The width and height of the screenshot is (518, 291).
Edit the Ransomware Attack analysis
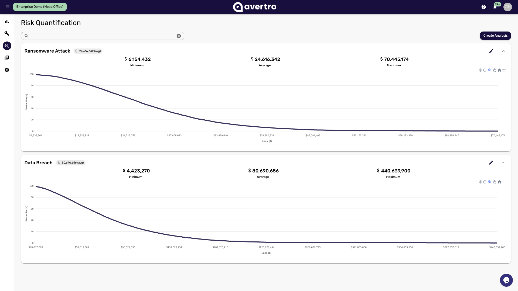click(x=491, y=51)
